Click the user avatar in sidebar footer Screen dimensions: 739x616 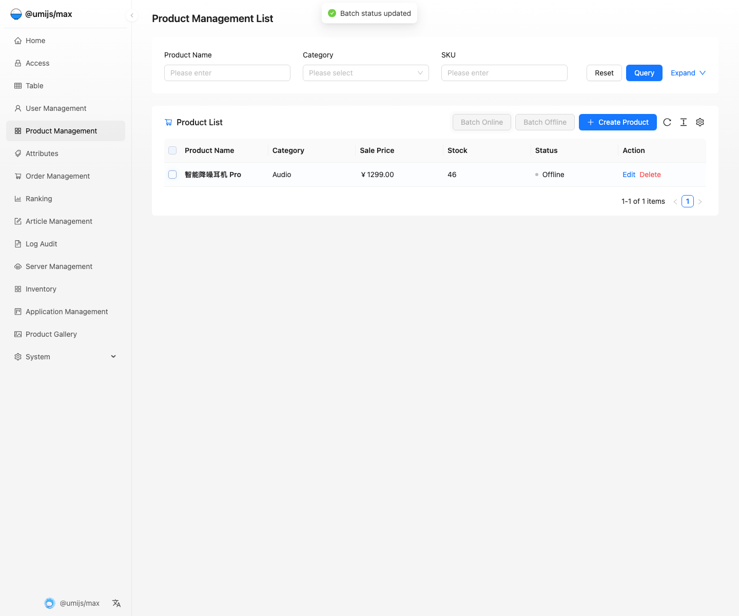[x=50, y=603]
